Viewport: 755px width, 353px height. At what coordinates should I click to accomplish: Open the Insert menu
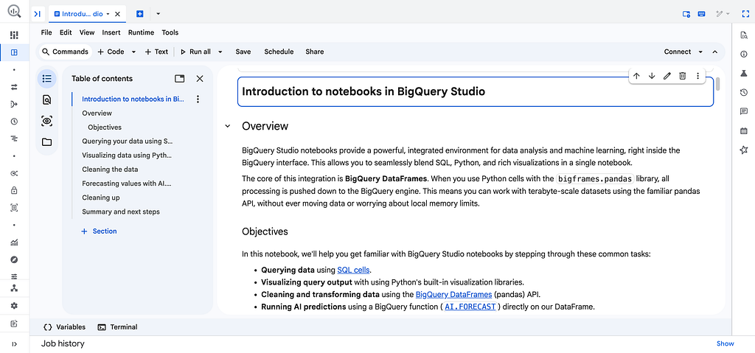tap(111, 32)
